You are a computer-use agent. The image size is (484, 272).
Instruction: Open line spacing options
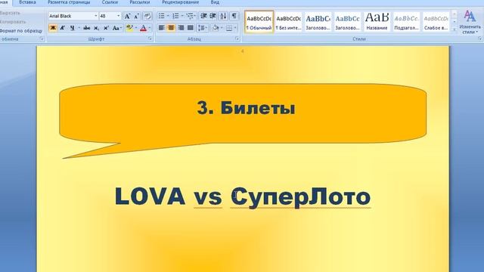coord(203,28)
